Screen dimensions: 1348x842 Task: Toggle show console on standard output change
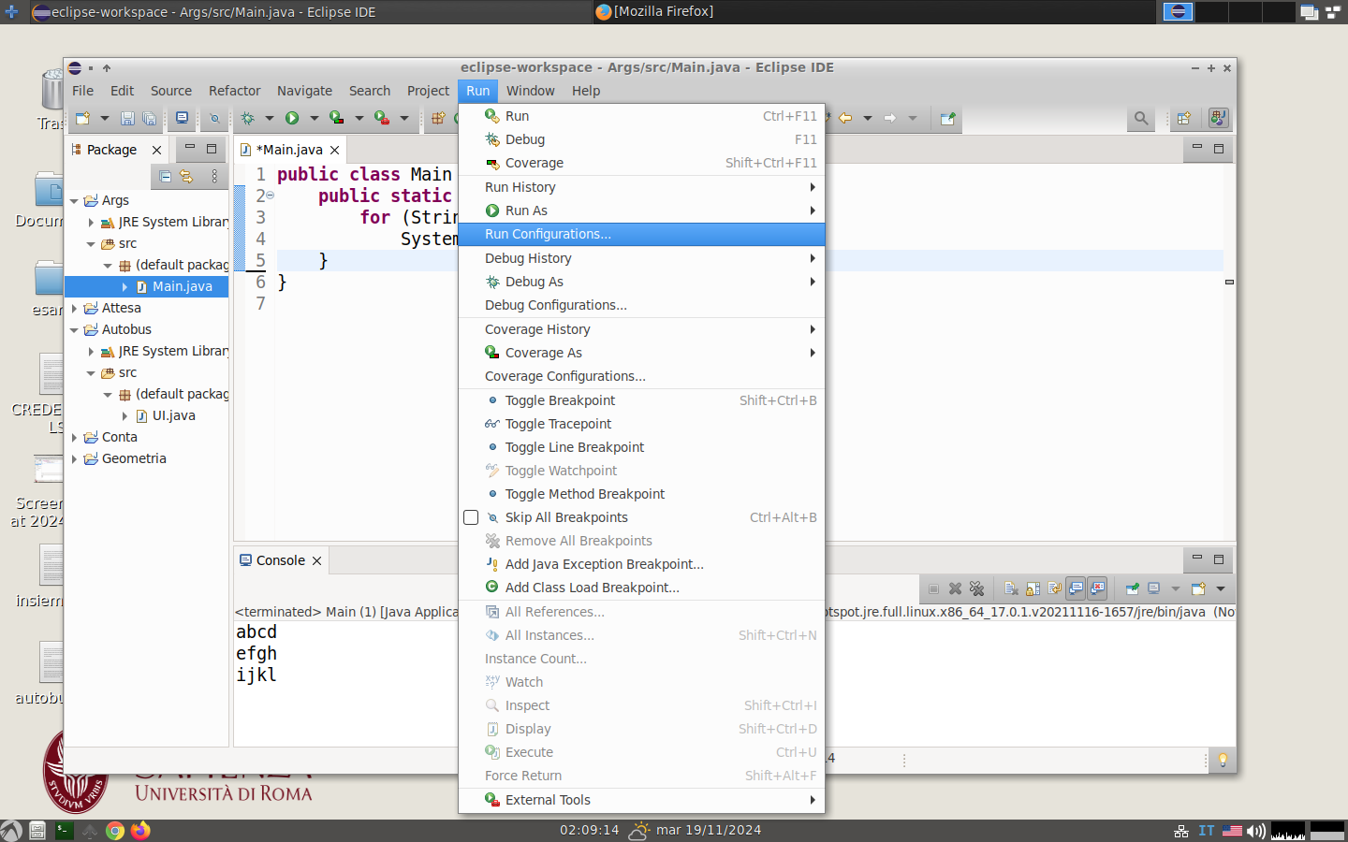1076,588
